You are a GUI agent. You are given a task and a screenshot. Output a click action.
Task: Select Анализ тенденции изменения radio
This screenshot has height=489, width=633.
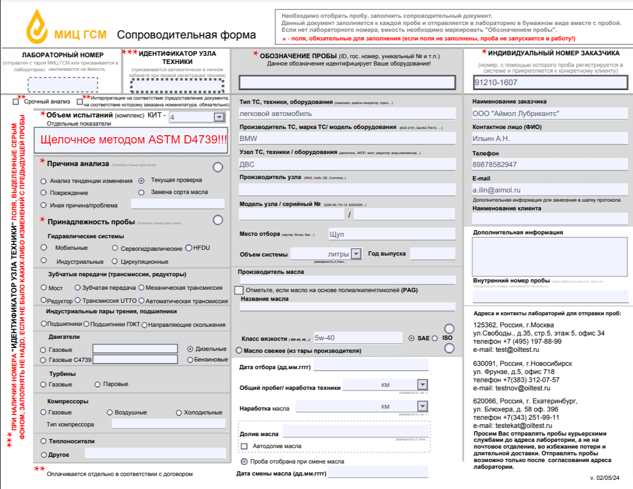(x=43, y=181)
